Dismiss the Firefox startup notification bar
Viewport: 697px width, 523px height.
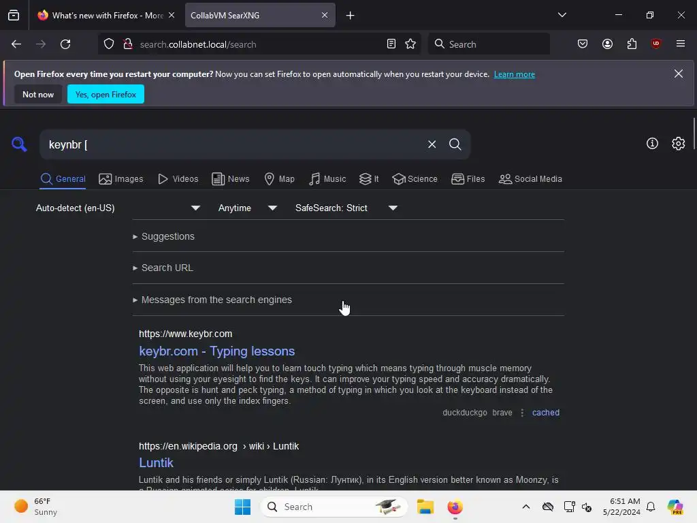click(679, 74)
